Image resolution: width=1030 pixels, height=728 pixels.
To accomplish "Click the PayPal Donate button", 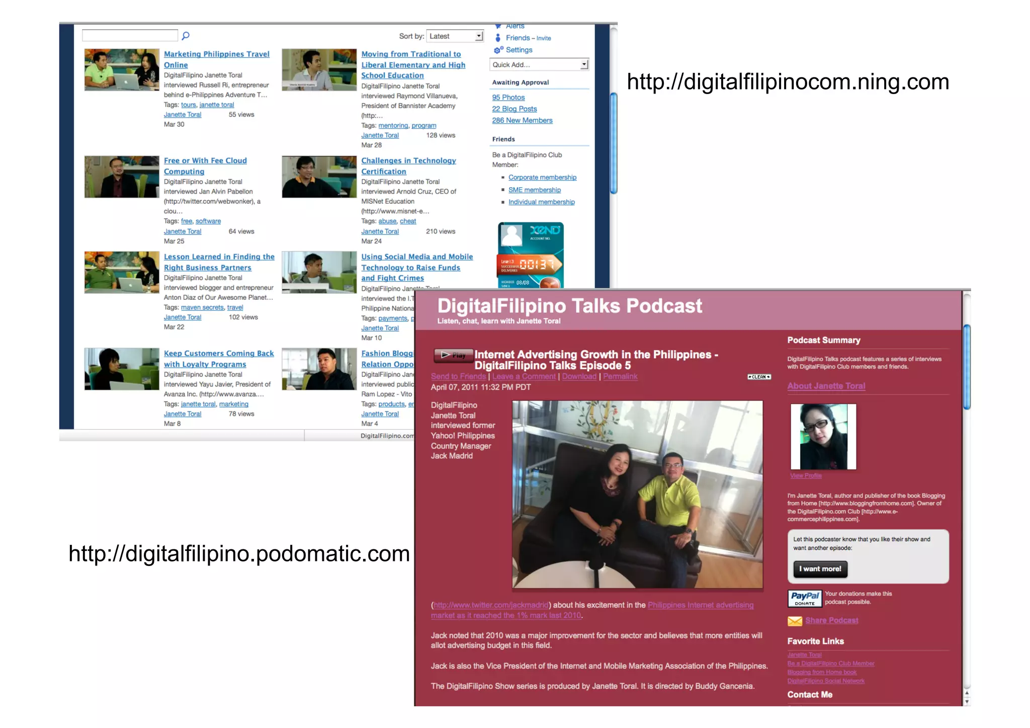I will point(804,598).
